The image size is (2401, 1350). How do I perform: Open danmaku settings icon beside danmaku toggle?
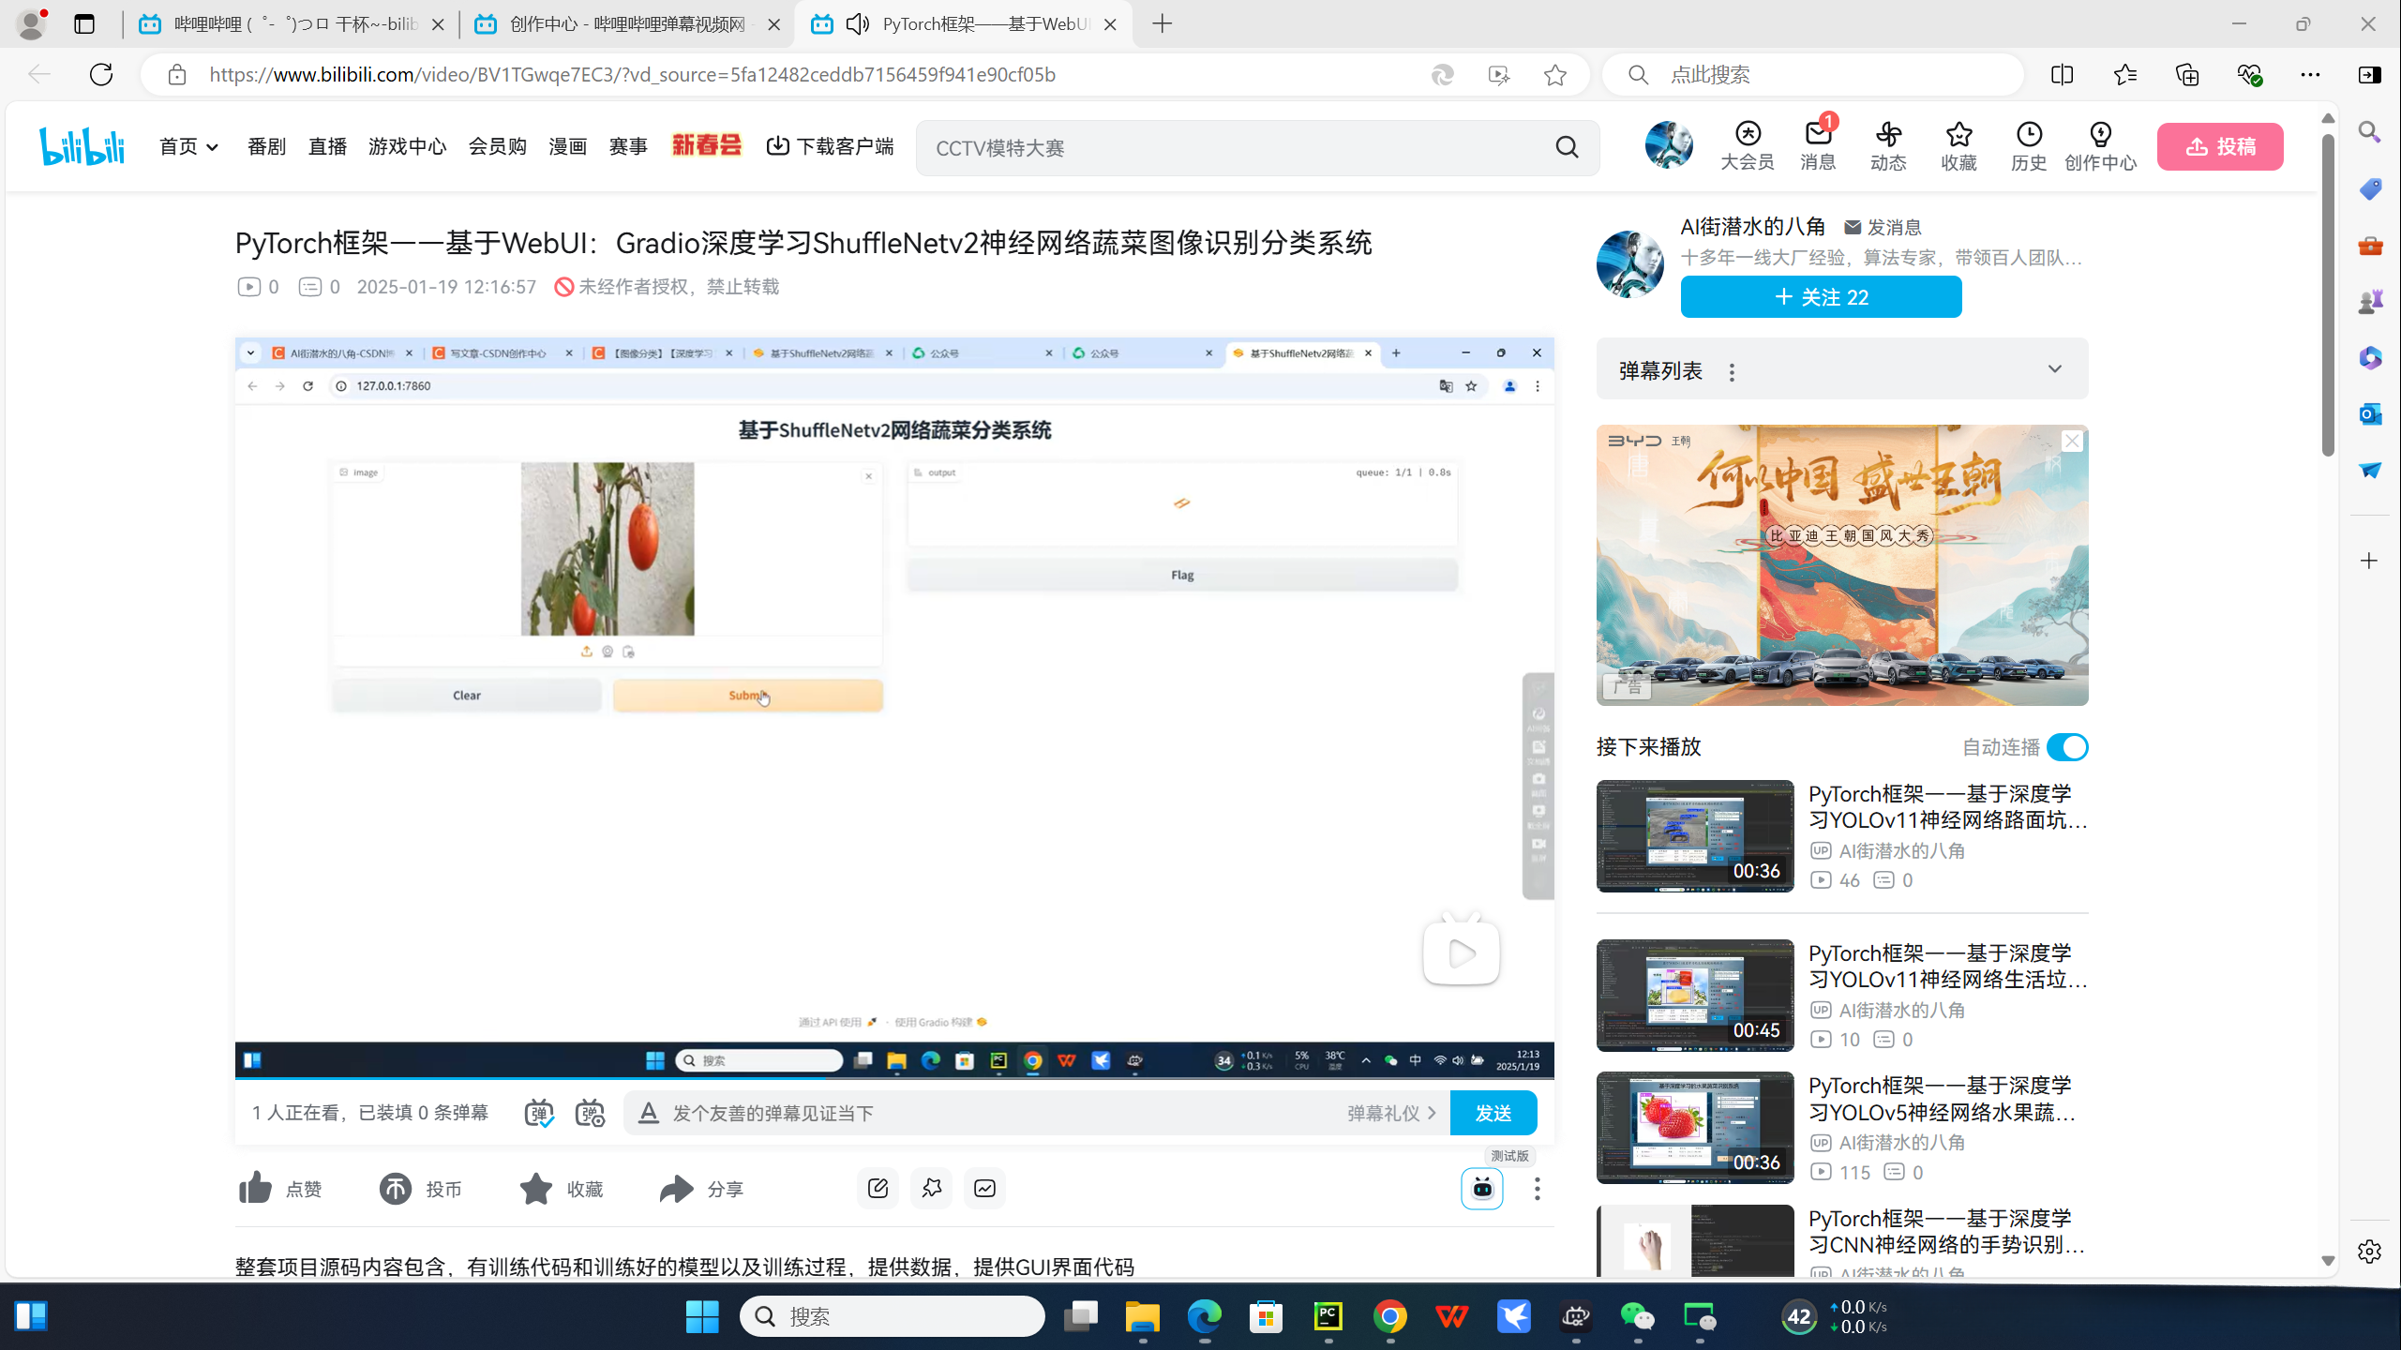tap(590, 1113)
